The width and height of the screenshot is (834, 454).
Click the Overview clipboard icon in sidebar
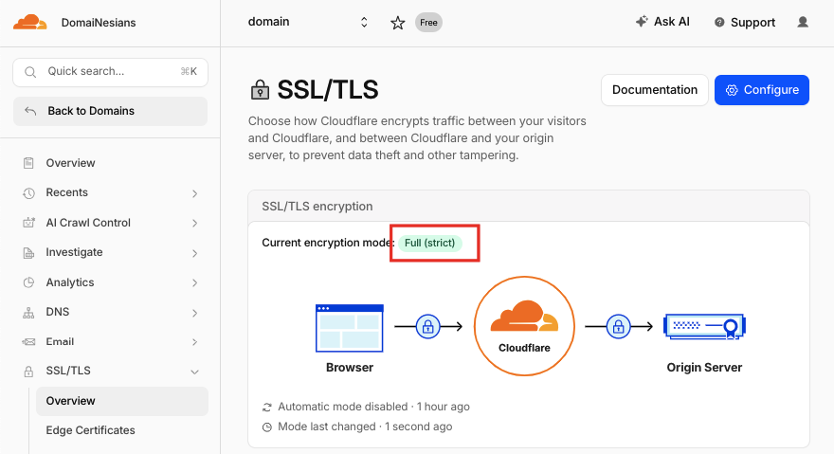tap(28, 163)
